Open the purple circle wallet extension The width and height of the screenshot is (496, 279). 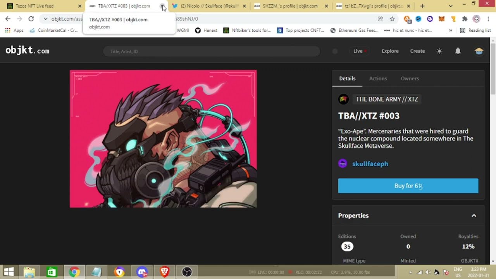[x=430, y=19]
